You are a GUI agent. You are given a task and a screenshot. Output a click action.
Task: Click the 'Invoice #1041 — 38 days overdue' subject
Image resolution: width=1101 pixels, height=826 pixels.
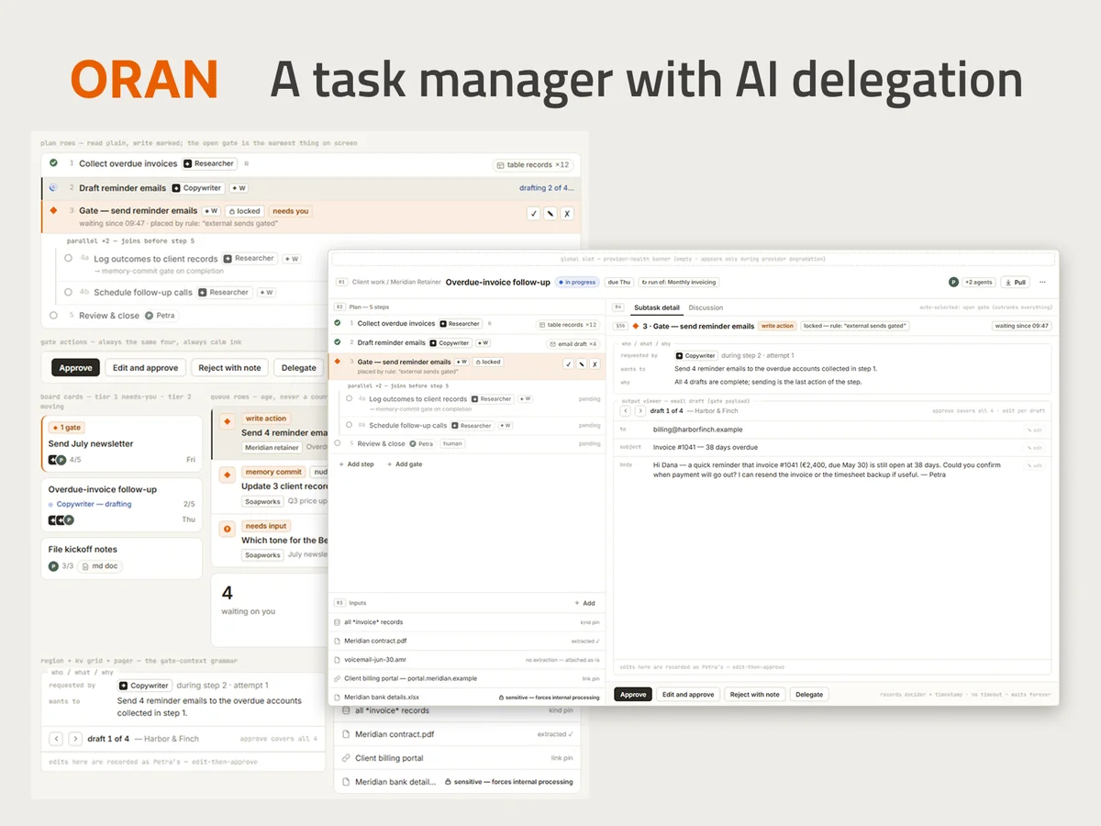pyautogui.click(x=706, y=447)
